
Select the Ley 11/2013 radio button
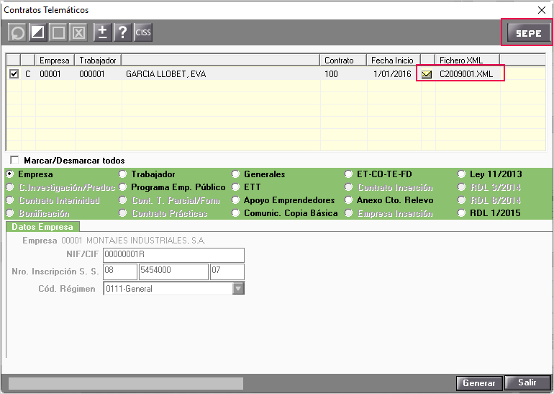point(461,174)
